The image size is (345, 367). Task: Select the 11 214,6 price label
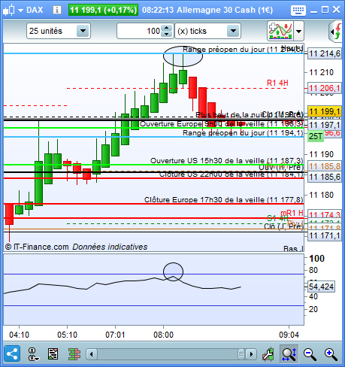coord(325,53)
